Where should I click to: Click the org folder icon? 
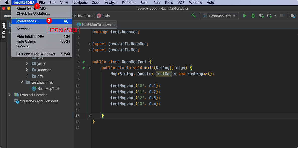34,76
